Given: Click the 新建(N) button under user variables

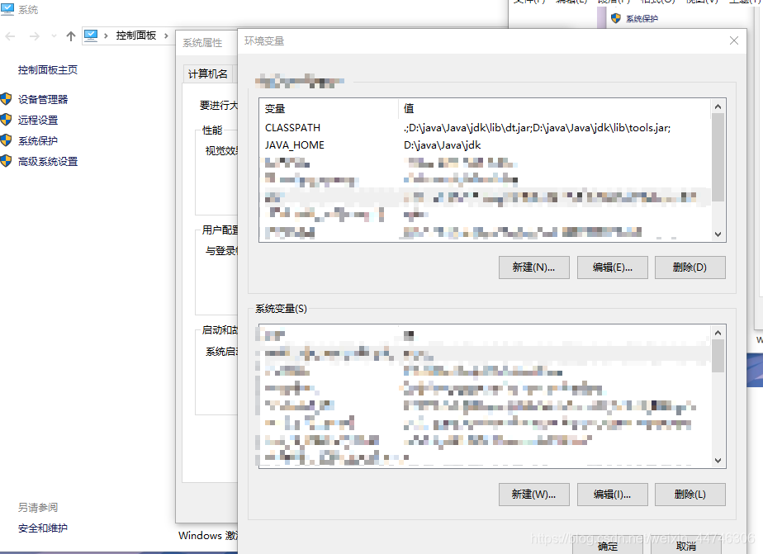Looking at the screenshot, I should click(533, 267).
